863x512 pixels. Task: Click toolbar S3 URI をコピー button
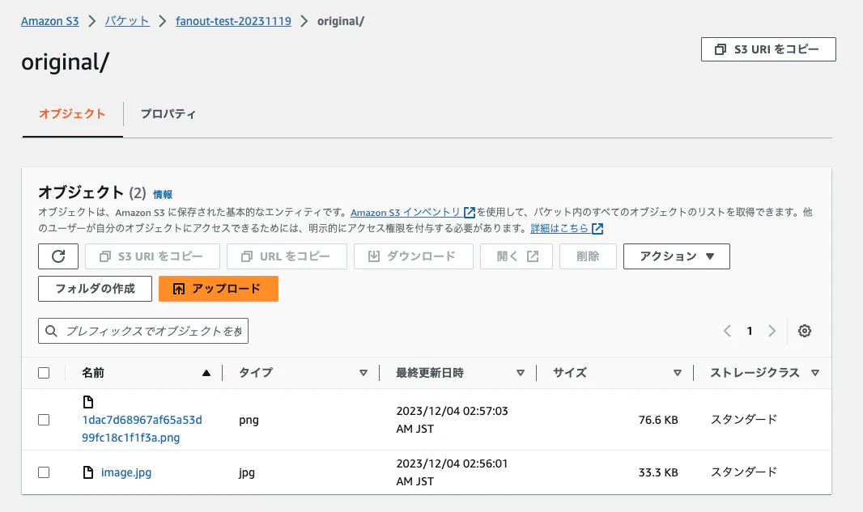pyautogui.click(x=152, y=256)
